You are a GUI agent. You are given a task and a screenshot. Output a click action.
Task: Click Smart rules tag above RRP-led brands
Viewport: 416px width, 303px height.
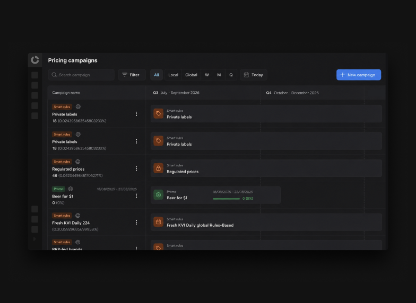tap(62, 242)
